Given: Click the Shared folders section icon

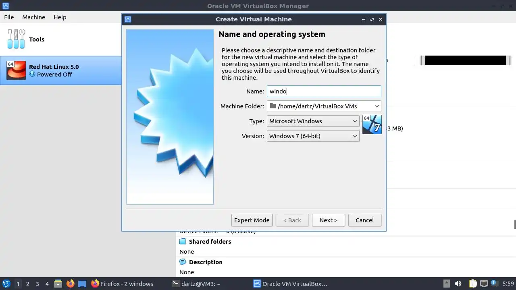Looking at the screenshot, I should pyautogui.click(x=183, y=241).
